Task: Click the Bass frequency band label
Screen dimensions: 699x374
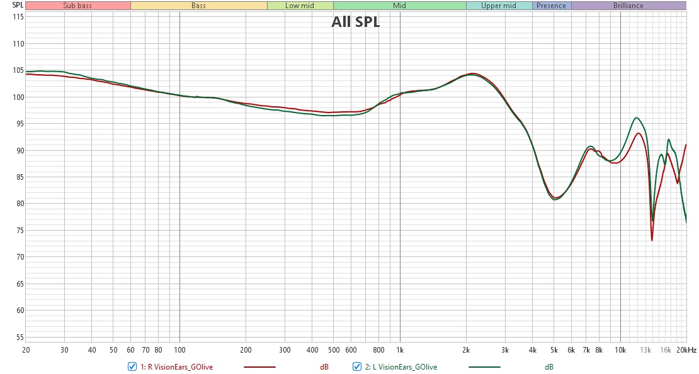Action: (x=199, y=6)
